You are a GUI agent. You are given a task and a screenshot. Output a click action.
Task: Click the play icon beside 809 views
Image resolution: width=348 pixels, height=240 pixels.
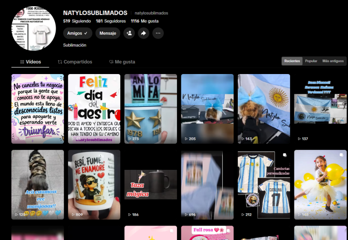coord(73,215)
